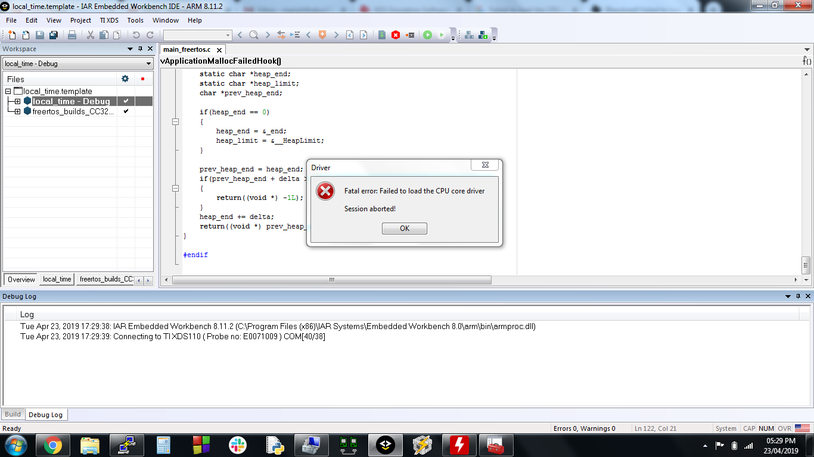Select the local_time workspace tab
This screenshot has width=814, height=457.
point(57,279)
